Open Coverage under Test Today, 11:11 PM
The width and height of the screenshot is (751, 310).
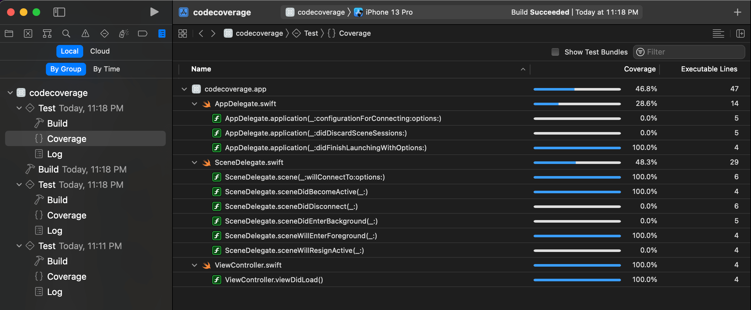(x=61, y=277)
